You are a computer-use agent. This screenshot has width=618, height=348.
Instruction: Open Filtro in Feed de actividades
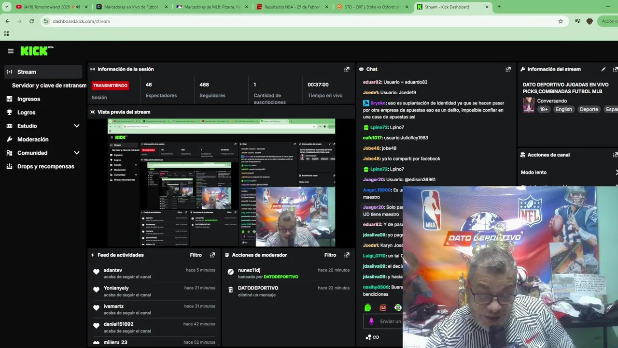tap(196, 255)
